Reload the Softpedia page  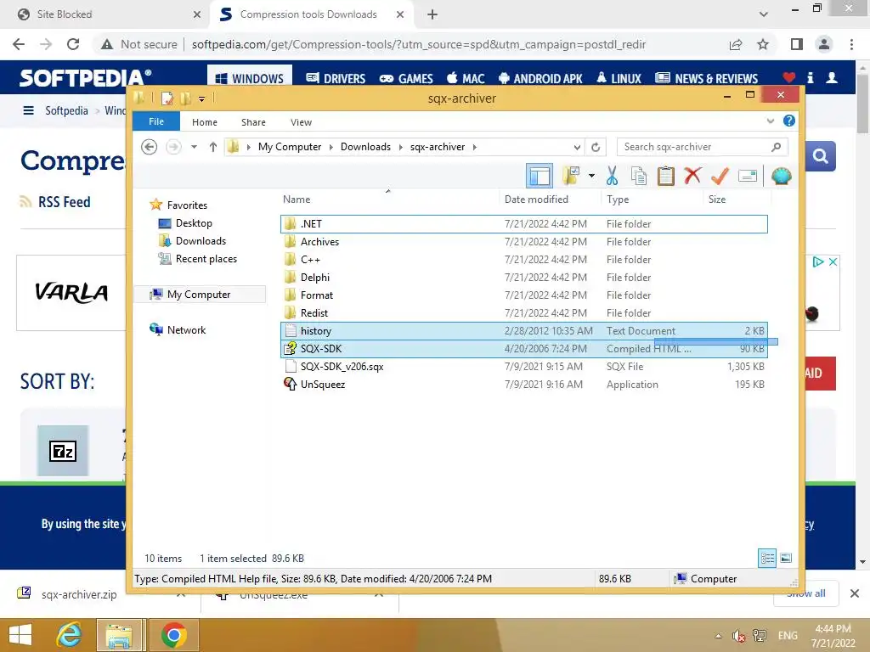pos(73,44)
